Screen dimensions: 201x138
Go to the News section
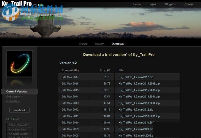point(153,4)
